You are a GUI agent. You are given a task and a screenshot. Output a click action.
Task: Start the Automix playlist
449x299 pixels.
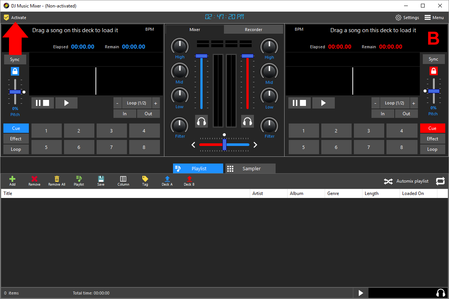pyautogui.click(x=406, y=181)
